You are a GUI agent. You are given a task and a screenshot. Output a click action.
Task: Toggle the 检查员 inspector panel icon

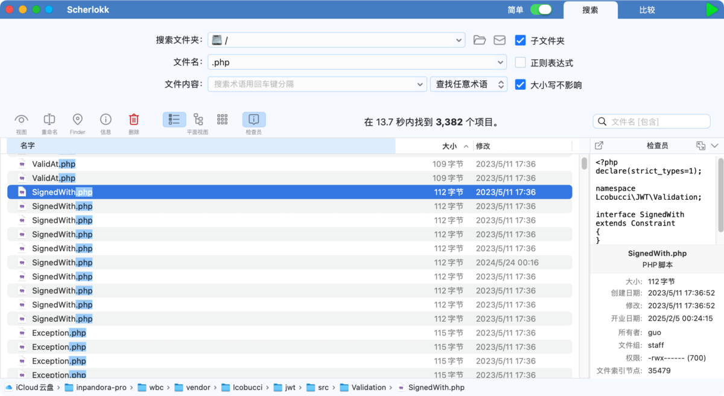pos(254,120)
